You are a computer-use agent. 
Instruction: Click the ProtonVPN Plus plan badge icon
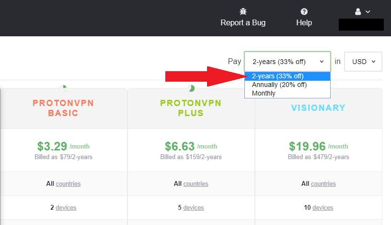point(191,88)
